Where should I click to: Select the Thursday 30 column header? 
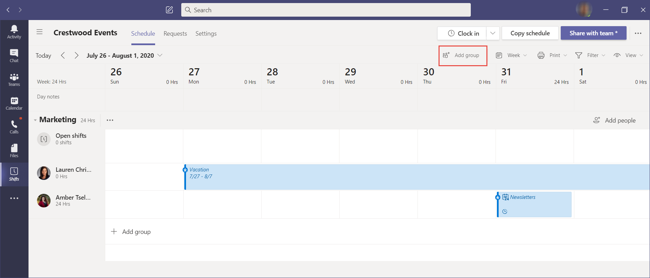457,76
